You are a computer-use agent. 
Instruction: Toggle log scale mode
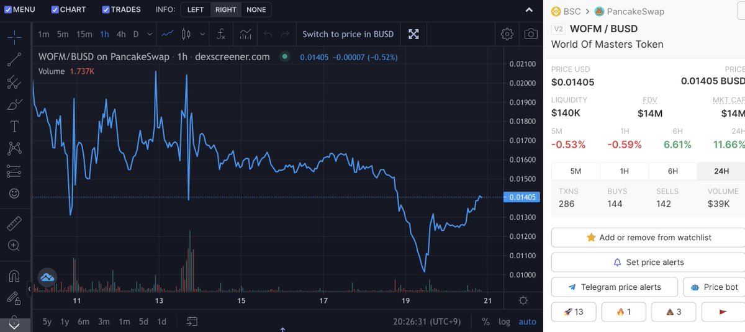504,321
